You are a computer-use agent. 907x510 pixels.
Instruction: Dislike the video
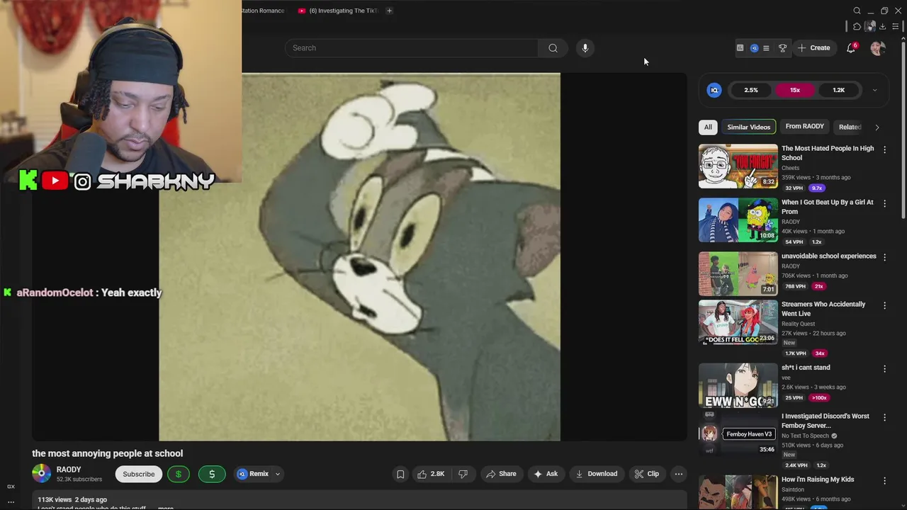(463, 474)
